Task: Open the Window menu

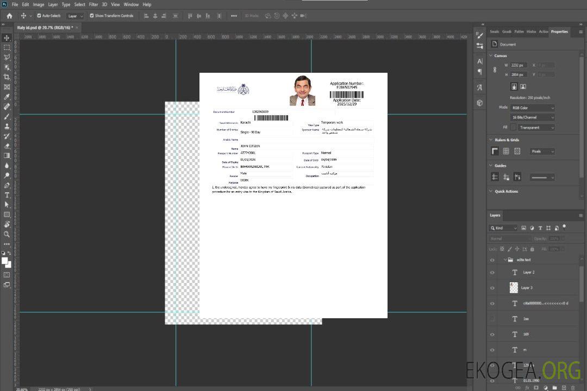Action: click(x=131, y=4)
